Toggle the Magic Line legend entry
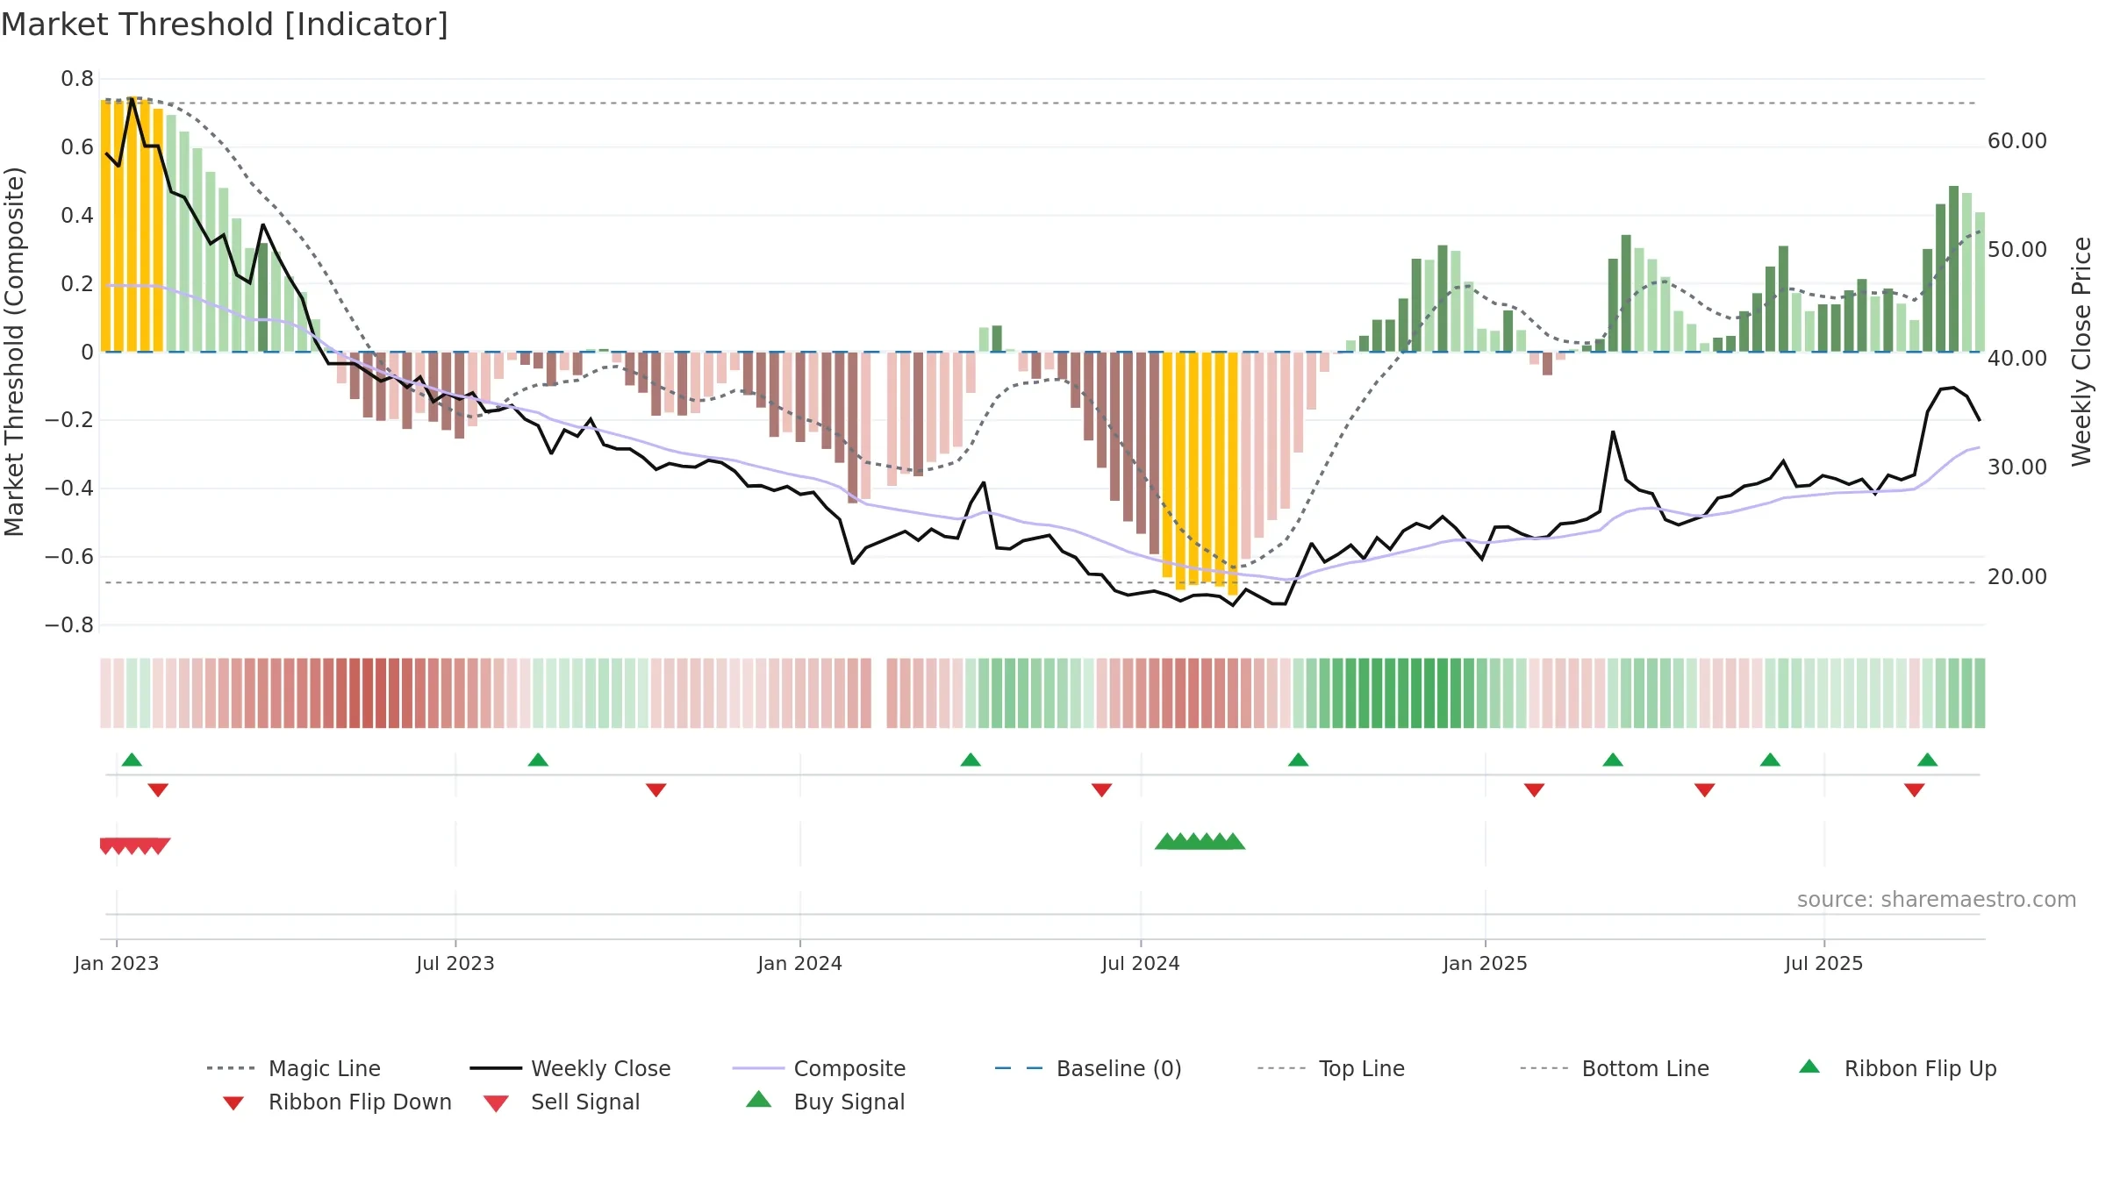2106x1184 pixels. tap(294, 1068)
